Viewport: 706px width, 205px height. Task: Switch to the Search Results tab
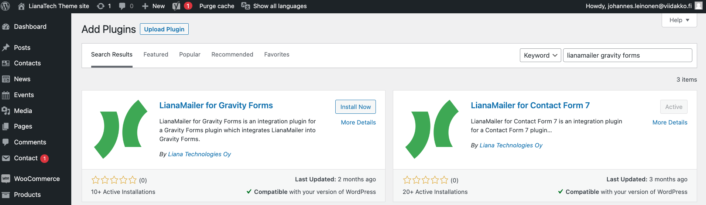click(x=112, y=54)
